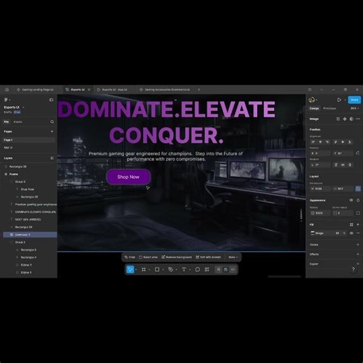Open the Gaming Landing Page UI tab
The height and width of the screenshot is (363, 363).
[x=36, y=89]
